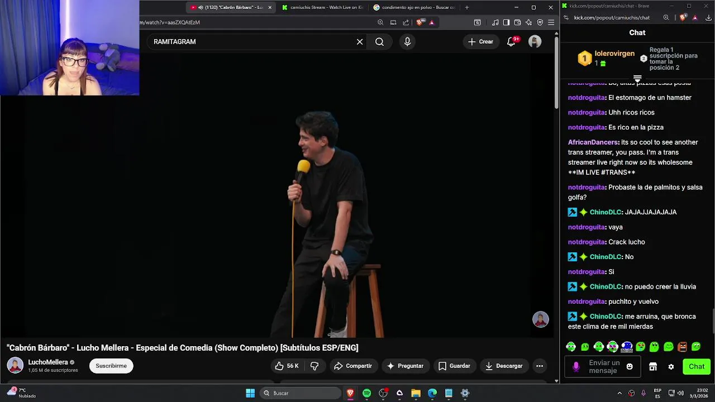715x402 pixels.
Task: Click the Crear button
Action: tap(480, 42)
